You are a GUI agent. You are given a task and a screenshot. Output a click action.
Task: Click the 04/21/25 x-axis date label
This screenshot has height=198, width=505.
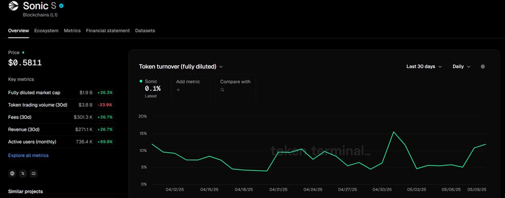279,190
